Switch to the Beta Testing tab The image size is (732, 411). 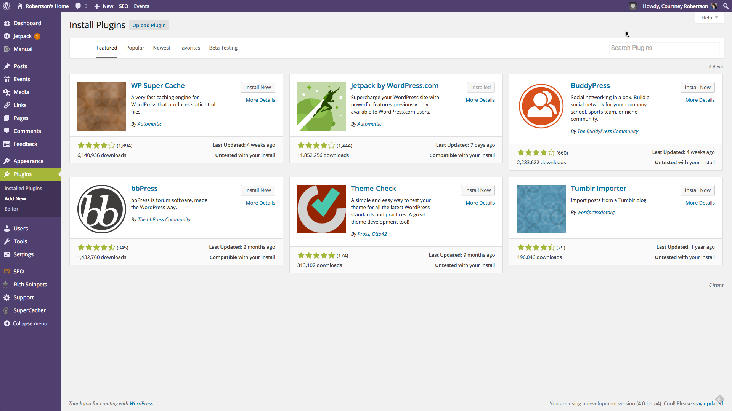223,48
